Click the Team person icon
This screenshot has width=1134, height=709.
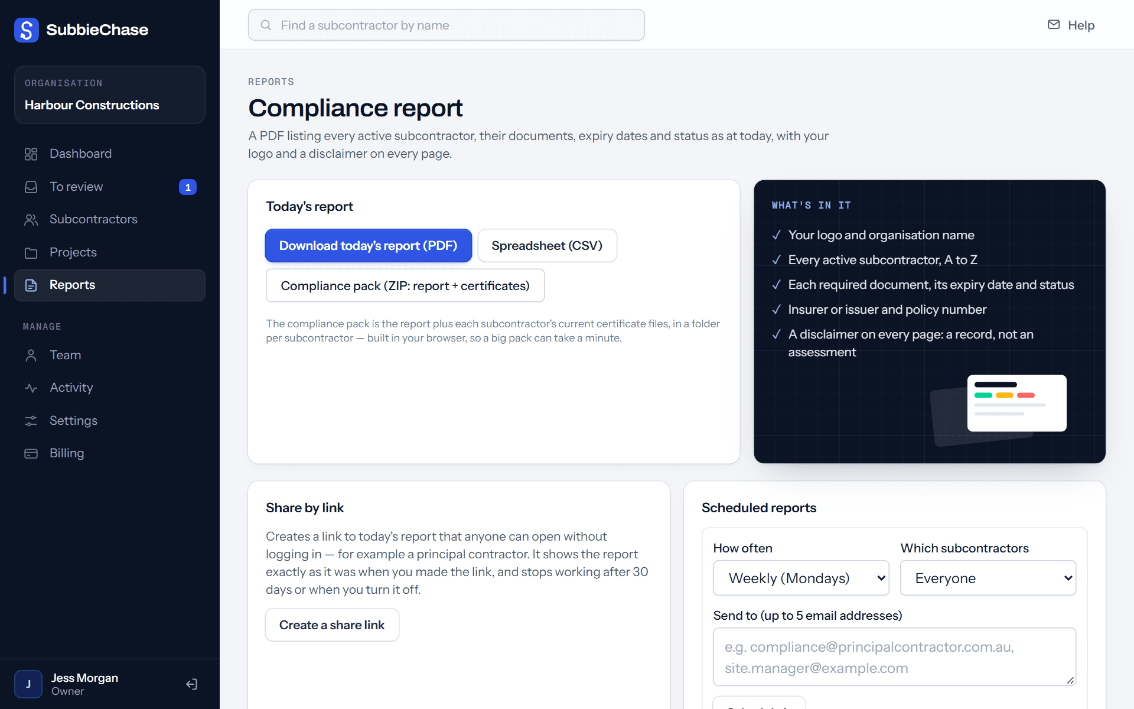(x=31, y=355)
